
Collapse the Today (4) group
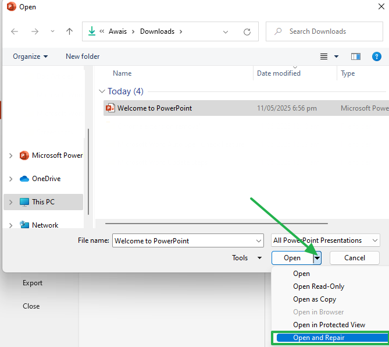102,91
